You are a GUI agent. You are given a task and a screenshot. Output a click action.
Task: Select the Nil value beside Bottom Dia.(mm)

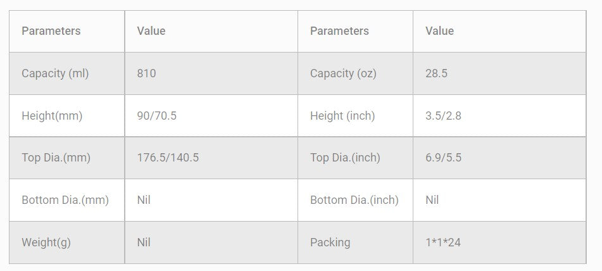[x=144, y=200]
